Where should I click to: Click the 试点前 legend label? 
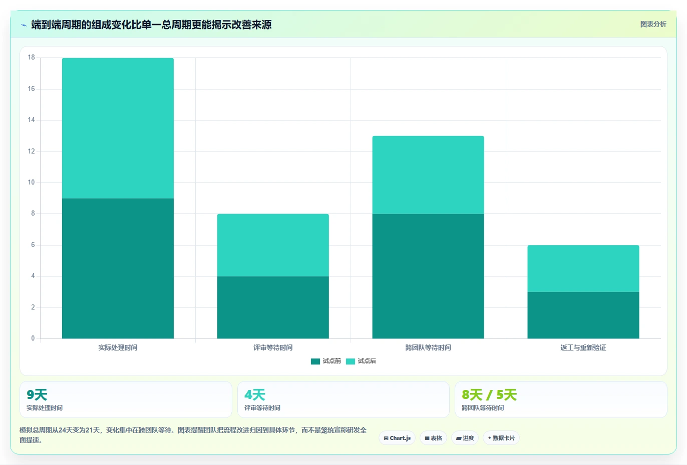pos(331,361)
